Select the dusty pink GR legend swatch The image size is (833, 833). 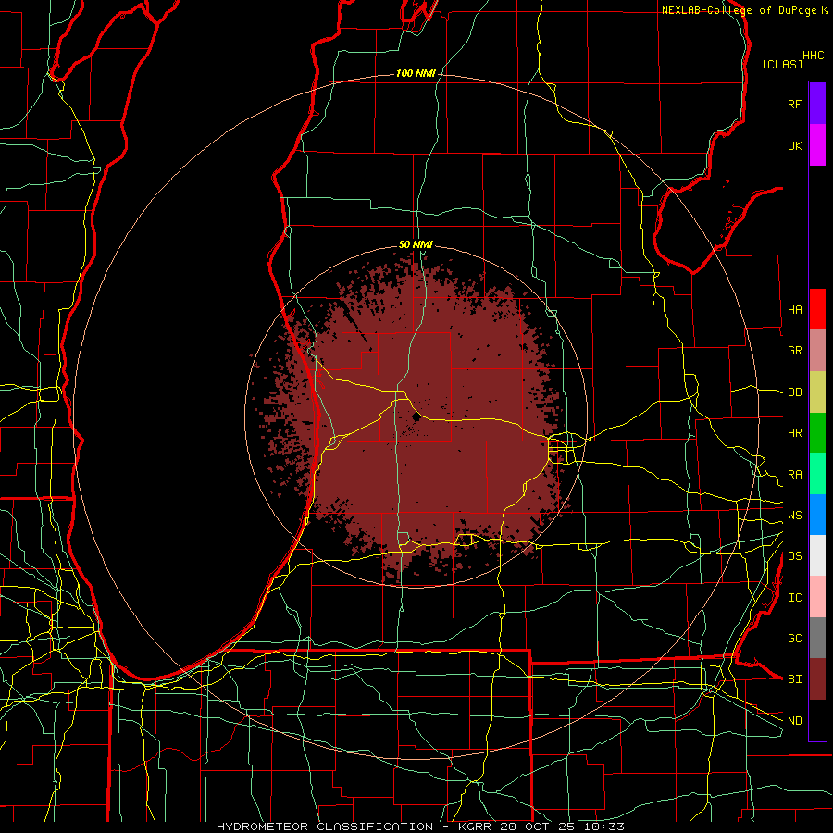[817, 351]
